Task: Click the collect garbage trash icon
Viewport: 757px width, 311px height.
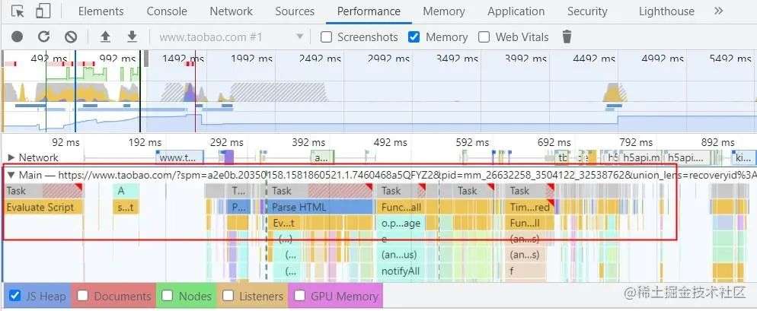Action: click(x=567, y=36)
